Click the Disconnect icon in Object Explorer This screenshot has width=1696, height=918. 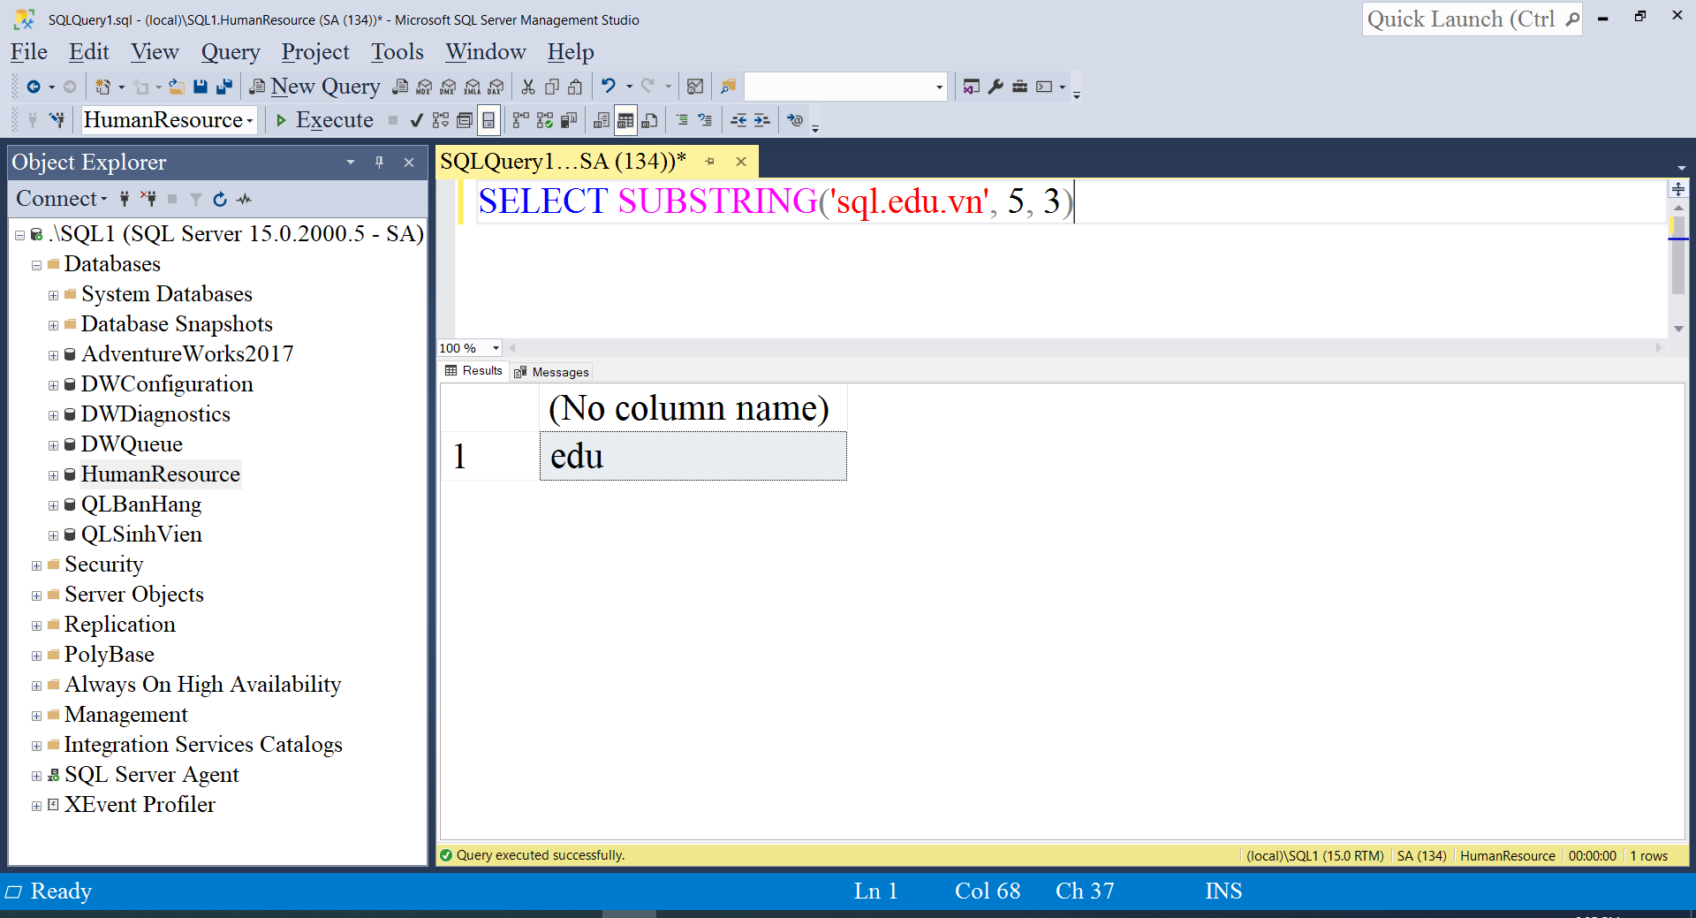tap(148, 200)
